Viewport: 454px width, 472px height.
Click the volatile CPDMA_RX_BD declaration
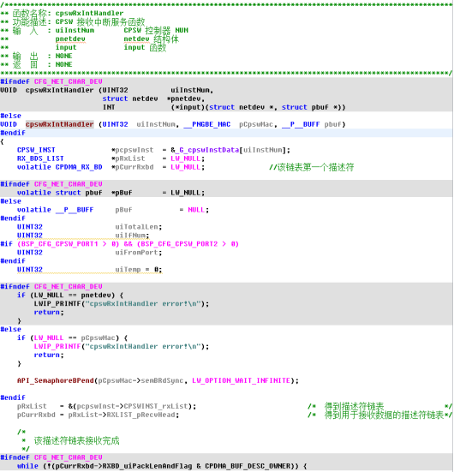pos(60,167)
